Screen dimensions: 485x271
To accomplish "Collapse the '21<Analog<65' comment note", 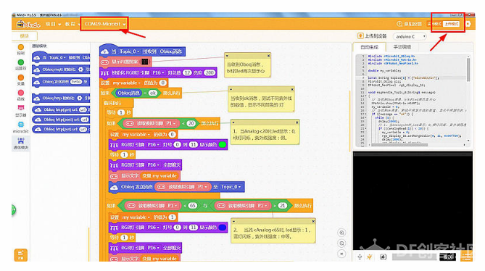I will point(234,221).
